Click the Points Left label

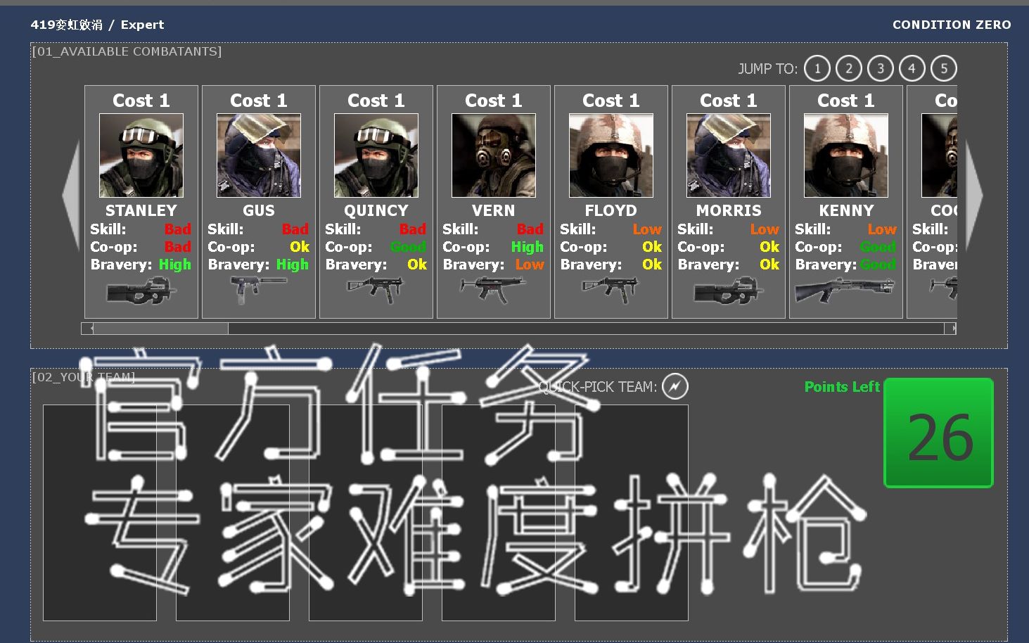(x=842, y=386)
